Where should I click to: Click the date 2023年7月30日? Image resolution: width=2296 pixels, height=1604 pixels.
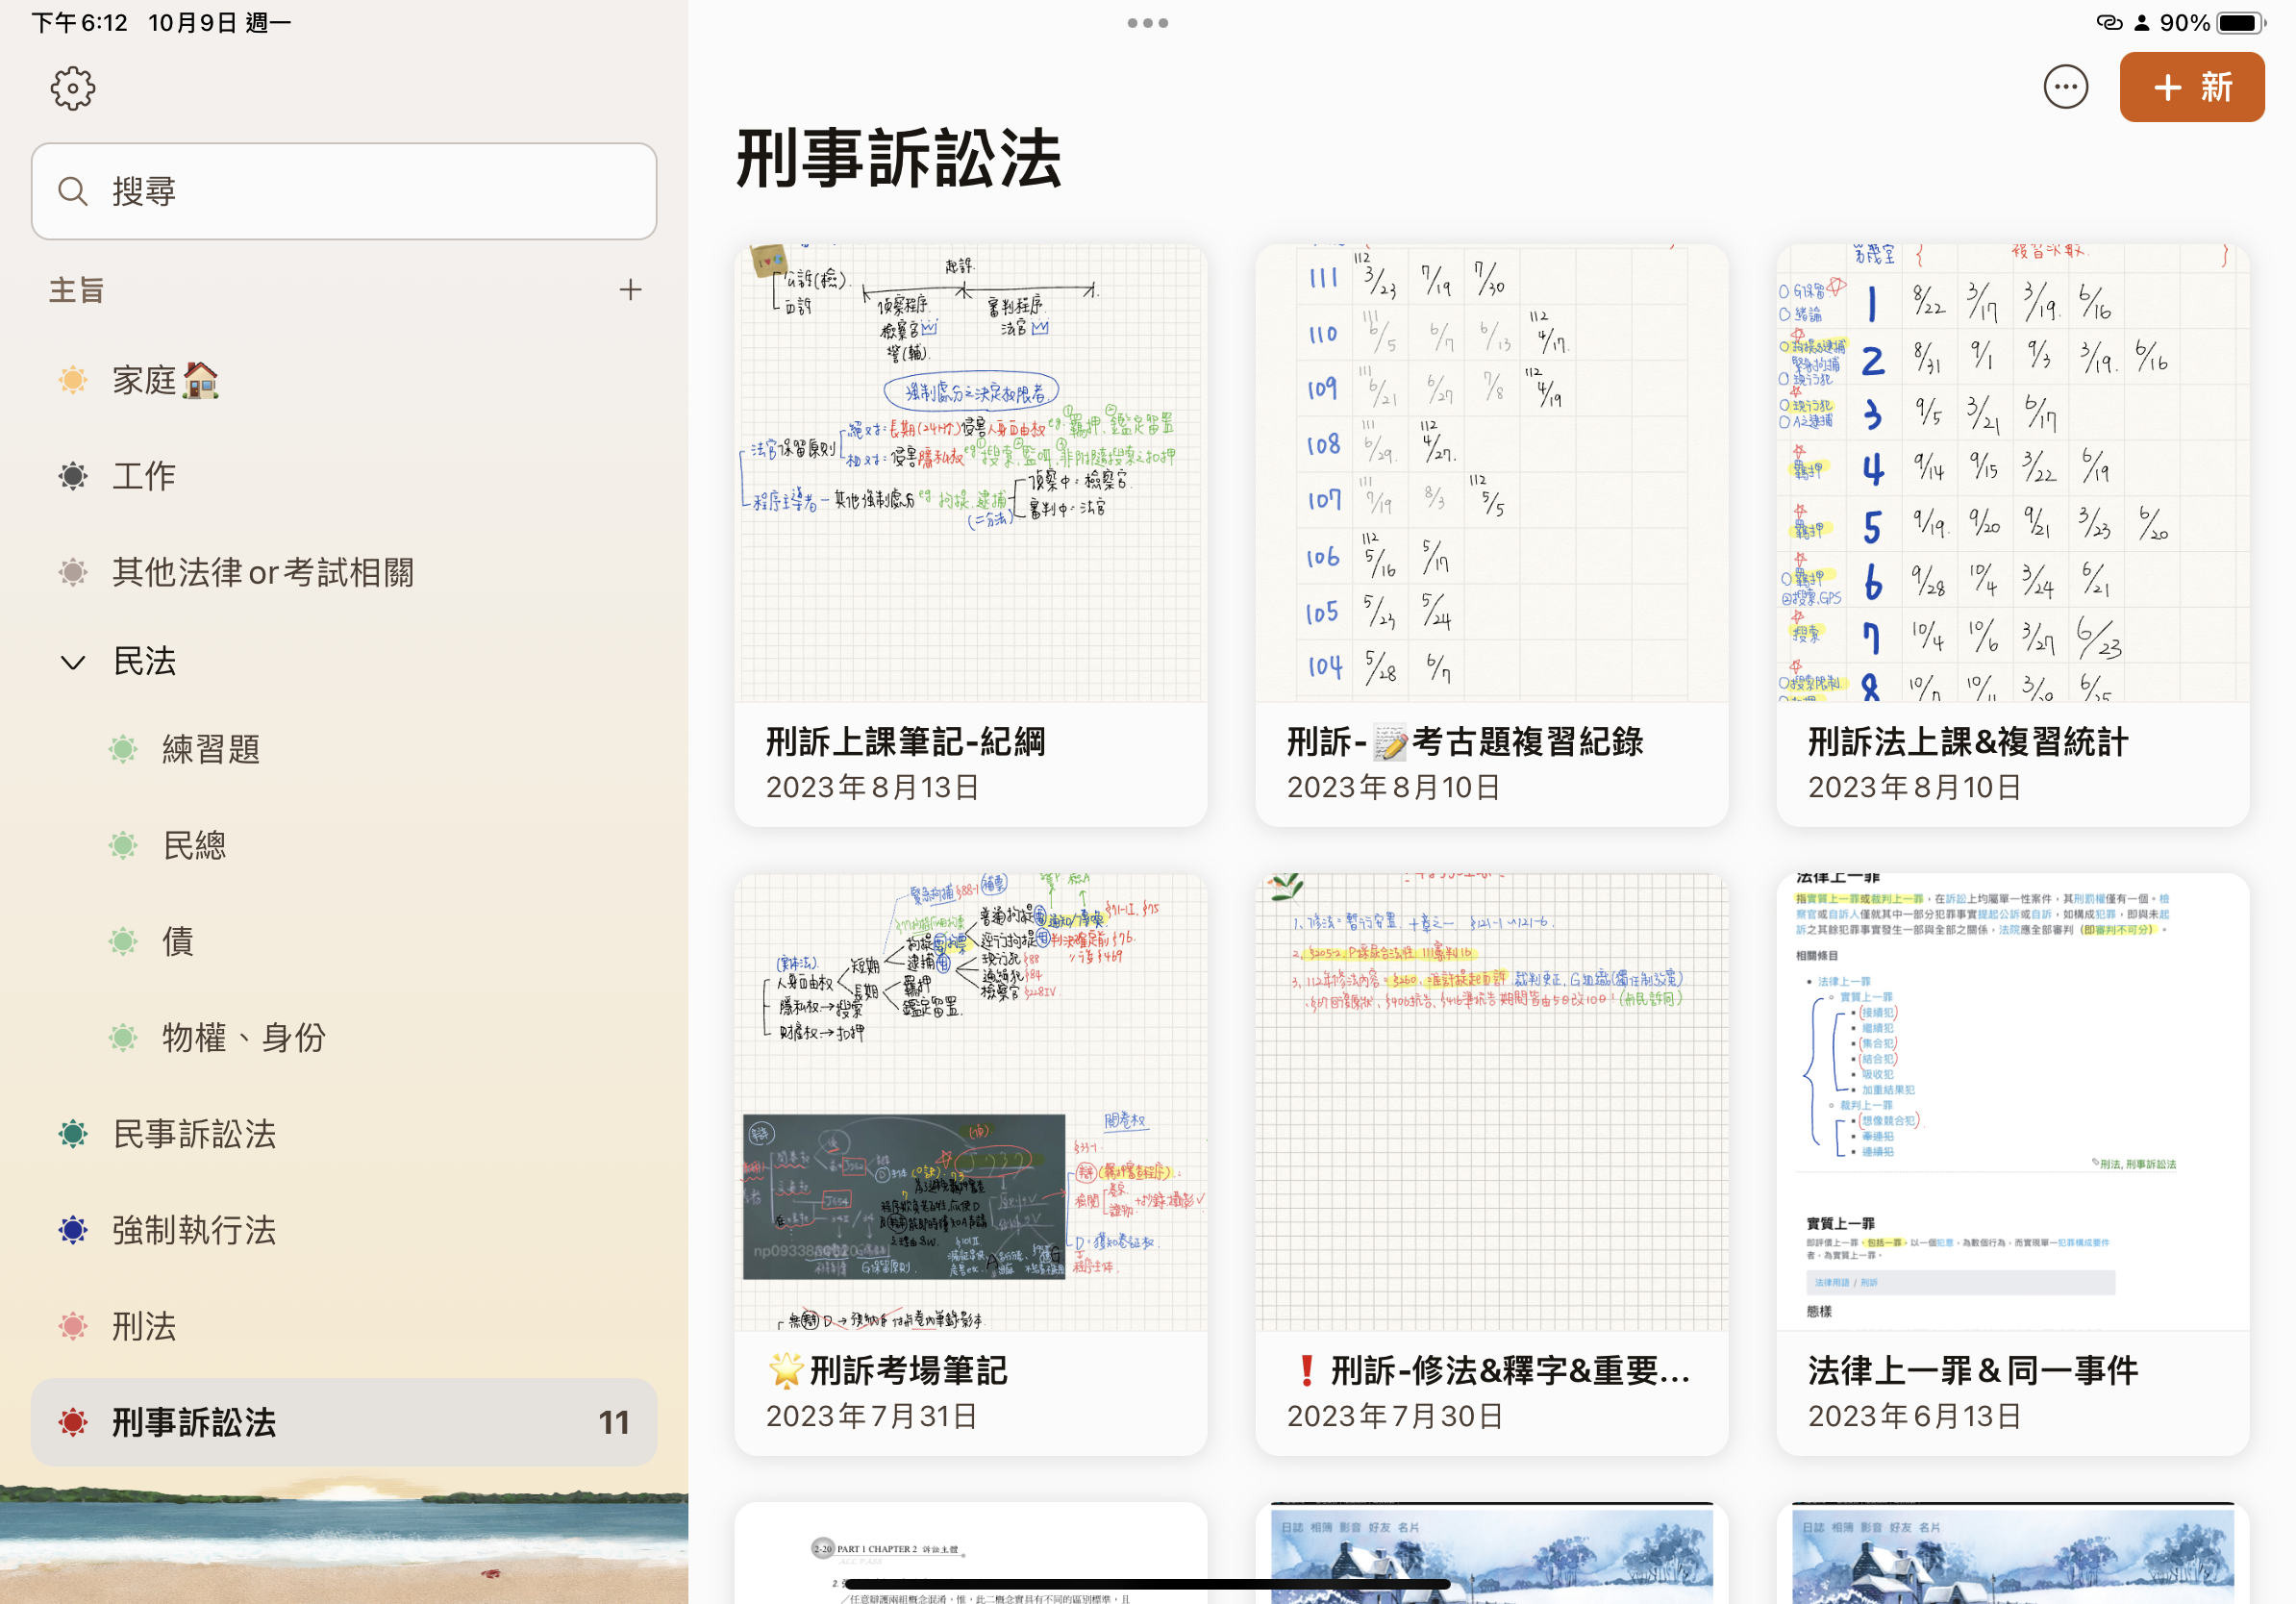tap(1395, 1417)
